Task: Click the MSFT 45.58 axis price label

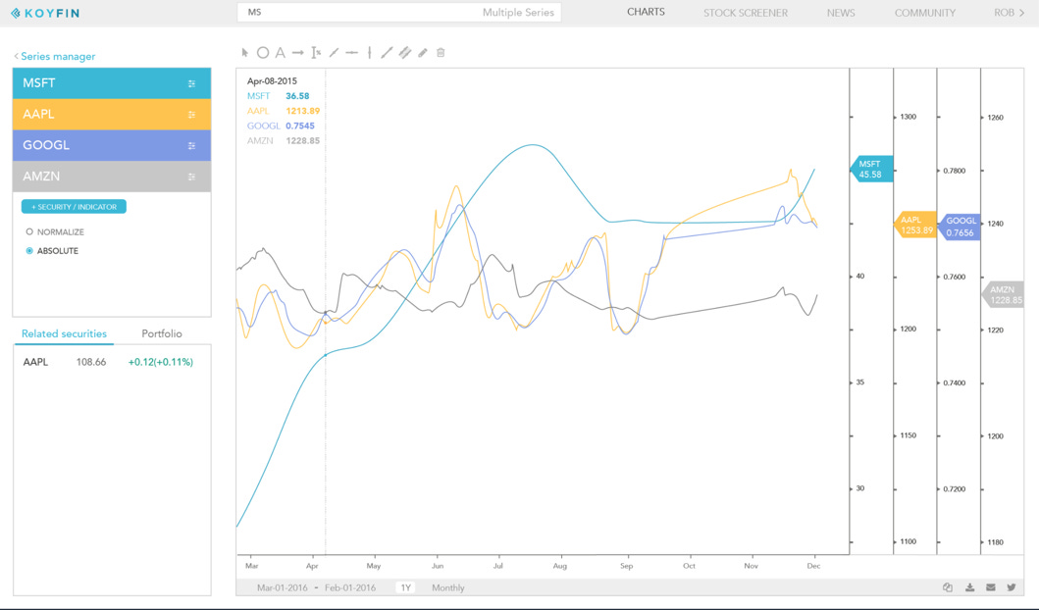Action: [x=870, y=170]
